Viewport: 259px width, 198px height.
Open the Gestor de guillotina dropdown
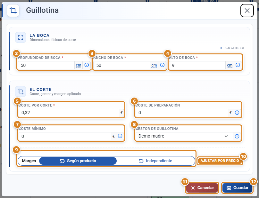click(x=184, y=136)
